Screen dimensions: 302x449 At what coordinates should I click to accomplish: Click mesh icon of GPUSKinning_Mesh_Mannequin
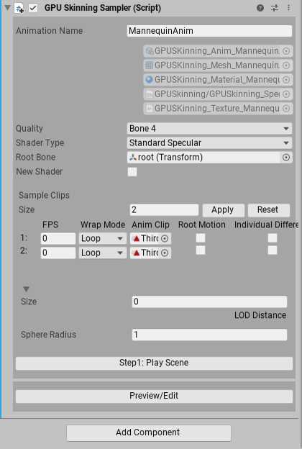[149, 65]
